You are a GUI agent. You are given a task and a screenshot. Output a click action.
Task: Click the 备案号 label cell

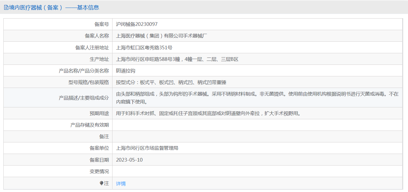click(58, 24)
